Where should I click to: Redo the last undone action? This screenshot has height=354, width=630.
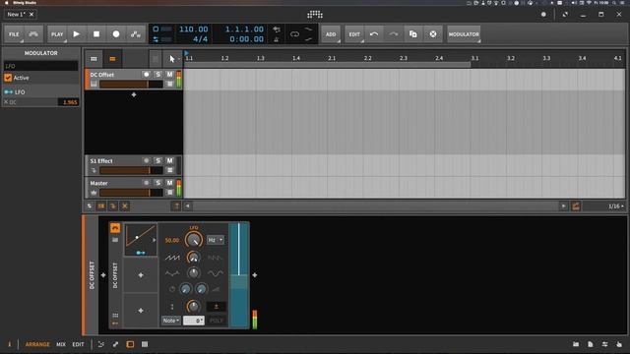(394, 34)
